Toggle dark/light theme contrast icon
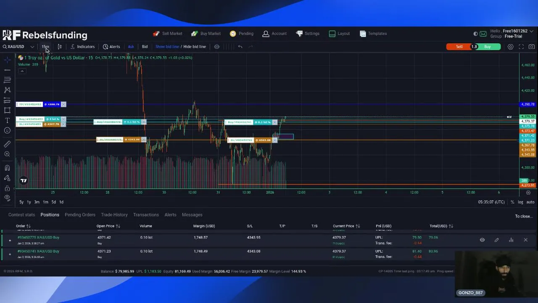Image resolution: width=538 pixels, height=303 pixels. coord(475,34)
